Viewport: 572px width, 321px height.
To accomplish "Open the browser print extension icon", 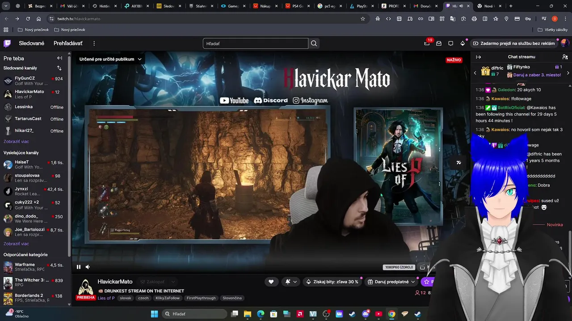I will [x=474, y=19].
